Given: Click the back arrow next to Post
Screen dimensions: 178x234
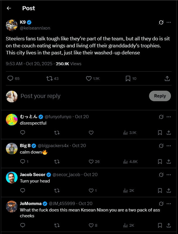Looking at the screenshot, I should [9, 8].
